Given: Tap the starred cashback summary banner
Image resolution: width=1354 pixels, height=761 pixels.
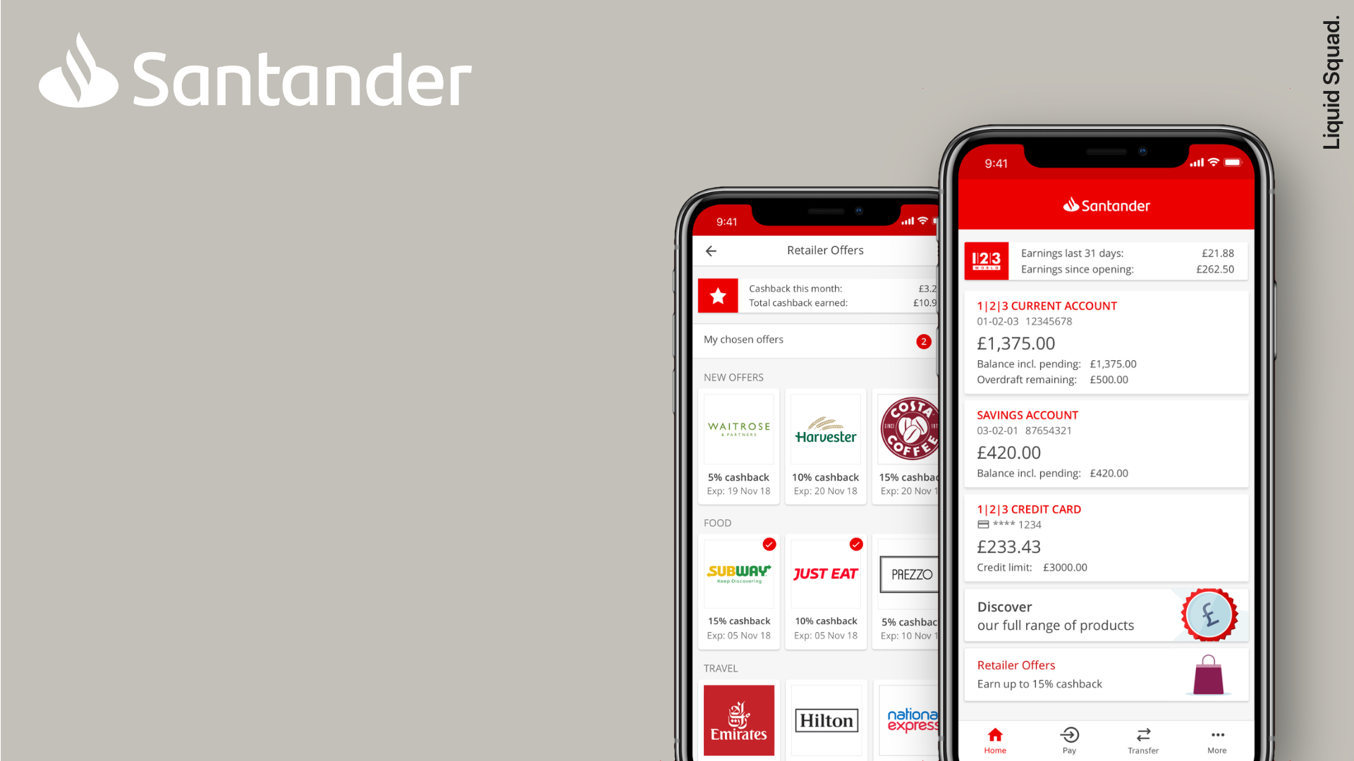Looking at the screenshot, I should pyautogui.click(x=818, y=295).
